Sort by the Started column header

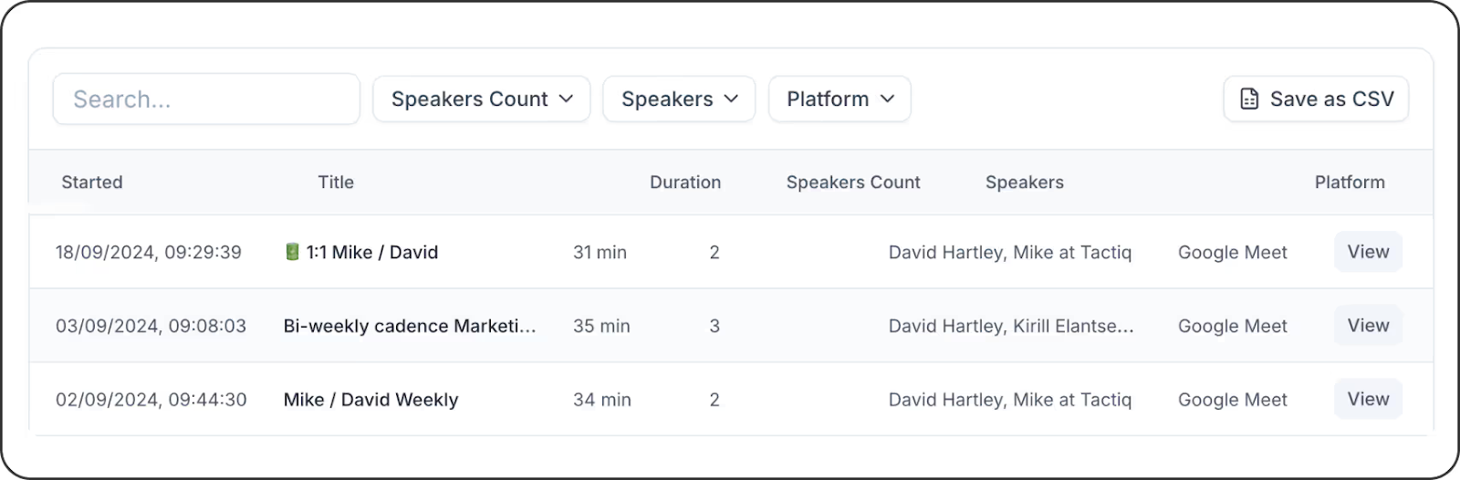pyautogui.click(x=91, y=183)
